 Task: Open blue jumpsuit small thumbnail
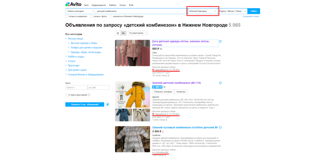point(124,115)
